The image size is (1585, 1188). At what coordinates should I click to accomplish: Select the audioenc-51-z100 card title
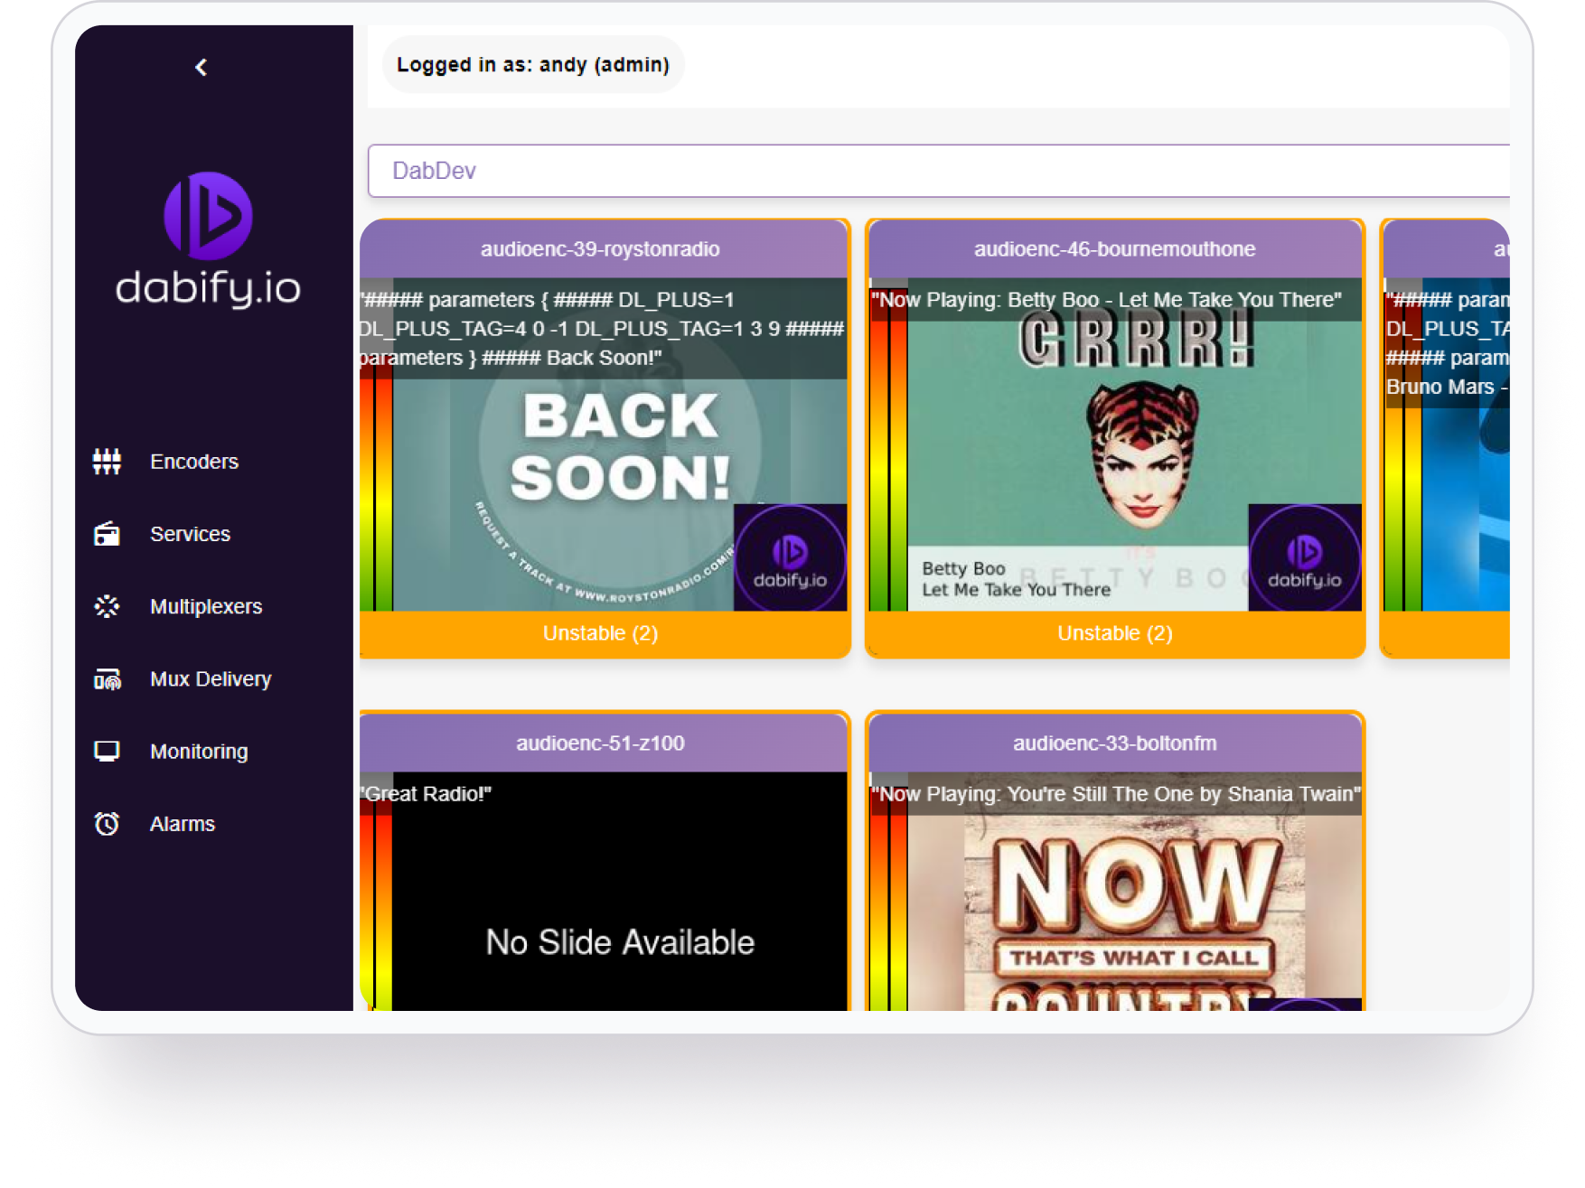coord(600,744)
